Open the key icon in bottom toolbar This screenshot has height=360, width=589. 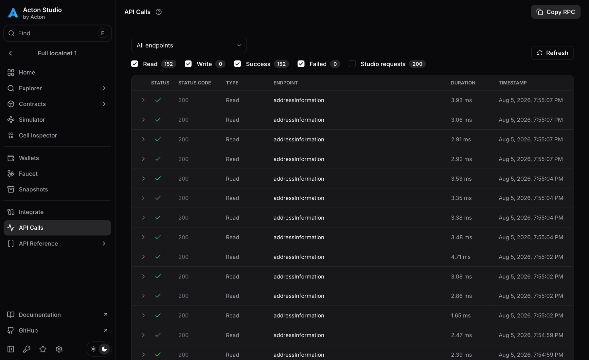(x=27, y=349)
